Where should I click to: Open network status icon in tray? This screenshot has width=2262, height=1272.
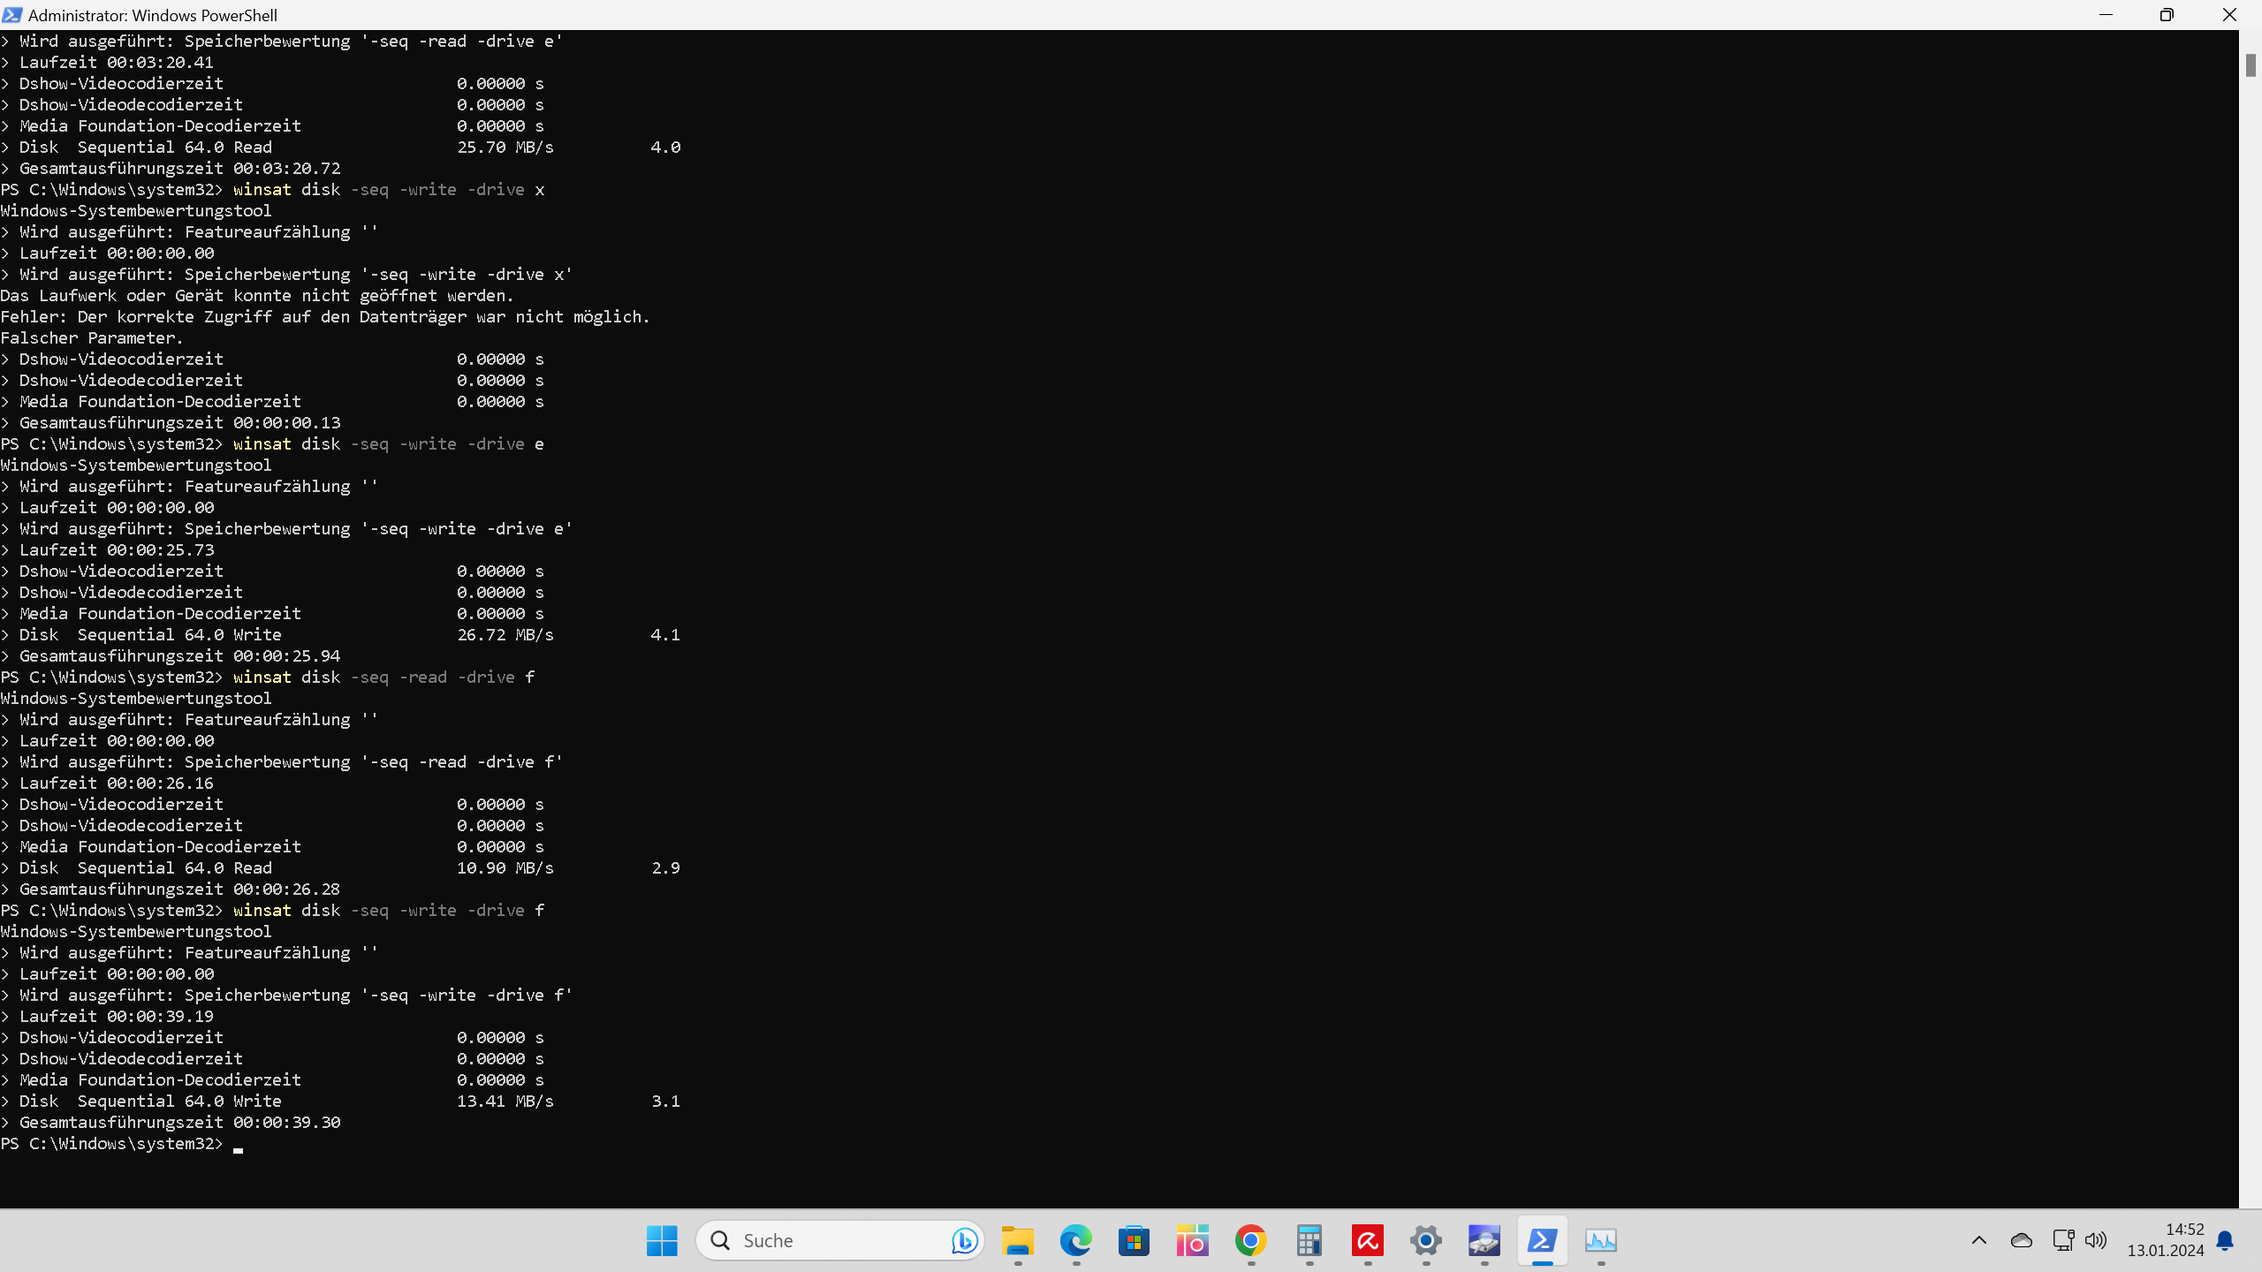(2062, 1240)
